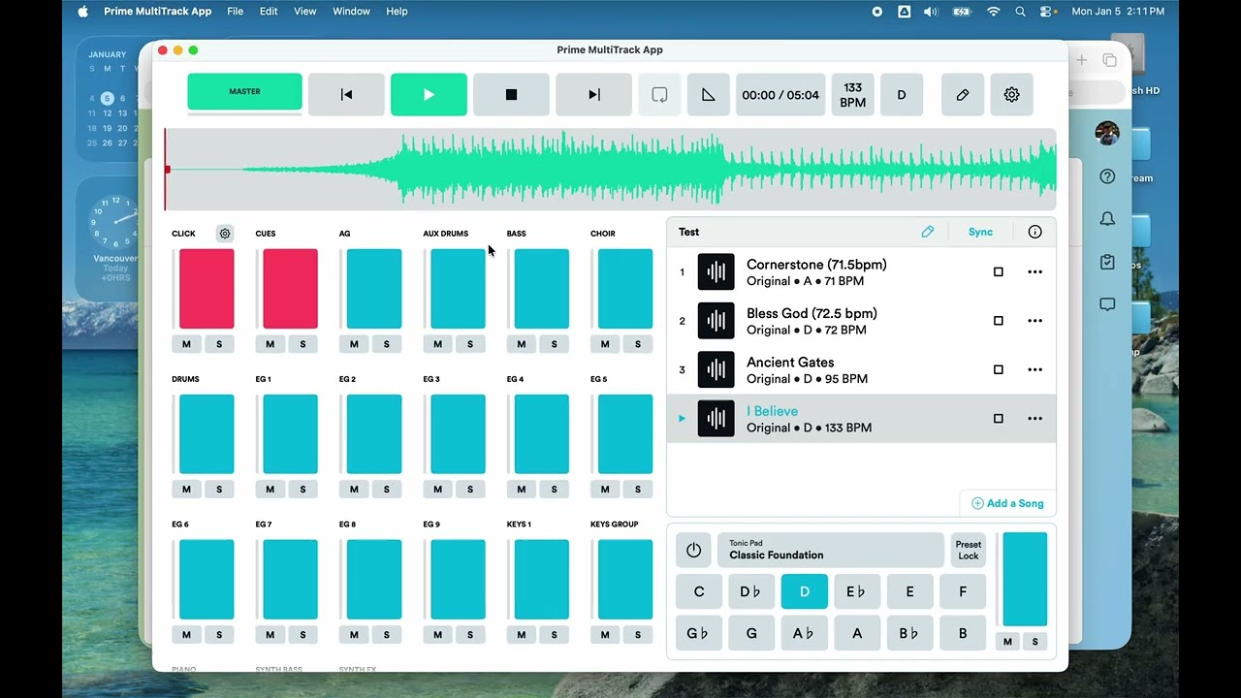Open the File menu

[236, 12]
